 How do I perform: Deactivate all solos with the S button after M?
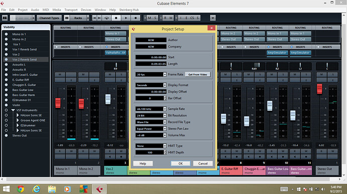click(155, 18)
